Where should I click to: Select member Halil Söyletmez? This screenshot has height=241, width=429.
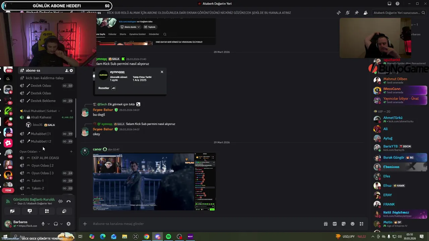(400, 214)
